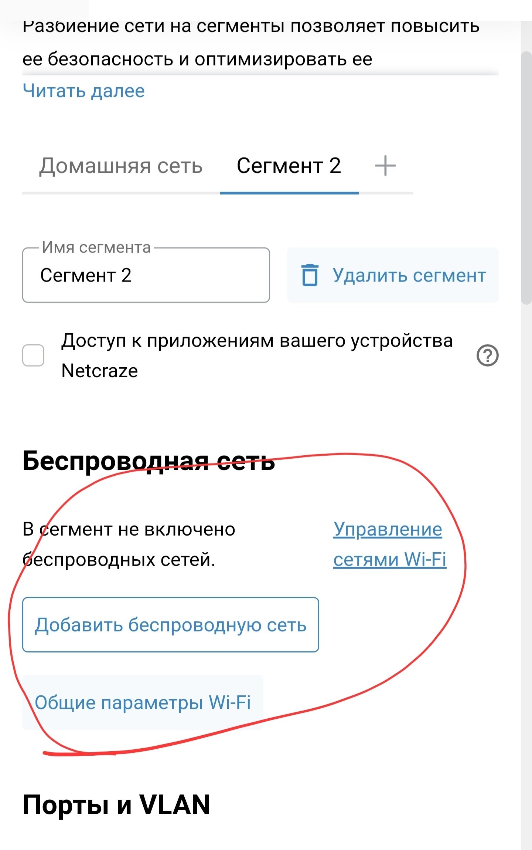Focus the segment name input field
The width and height of the screenshot is (532, 850).
[146, 276]
